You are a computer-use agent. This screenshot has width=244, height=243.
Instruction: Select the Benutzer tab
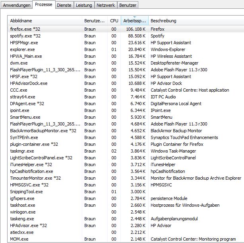coord(128,6)
